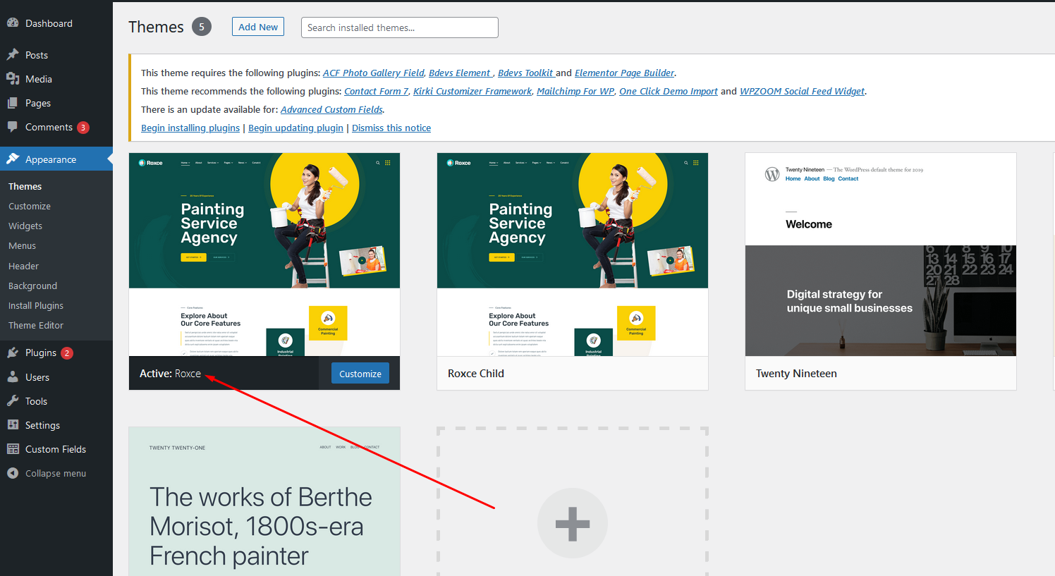Open Elementor Page Builder link

click(x=625, y=73)
